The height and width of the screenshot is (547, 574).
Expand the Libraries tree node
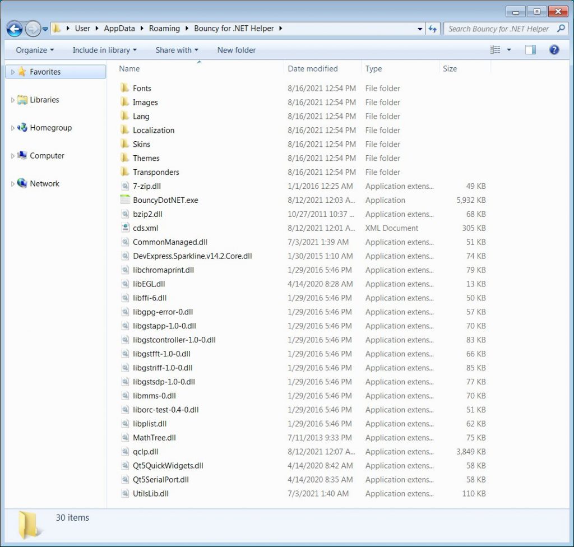click(13, 100)
